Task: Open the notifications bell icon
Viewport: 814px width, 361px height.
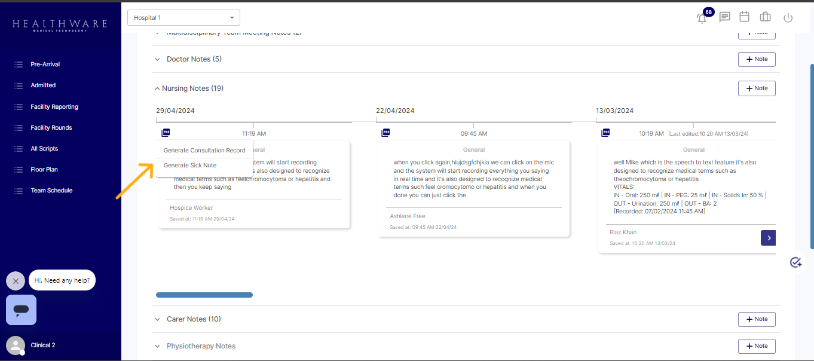Action: click(702, 18)
